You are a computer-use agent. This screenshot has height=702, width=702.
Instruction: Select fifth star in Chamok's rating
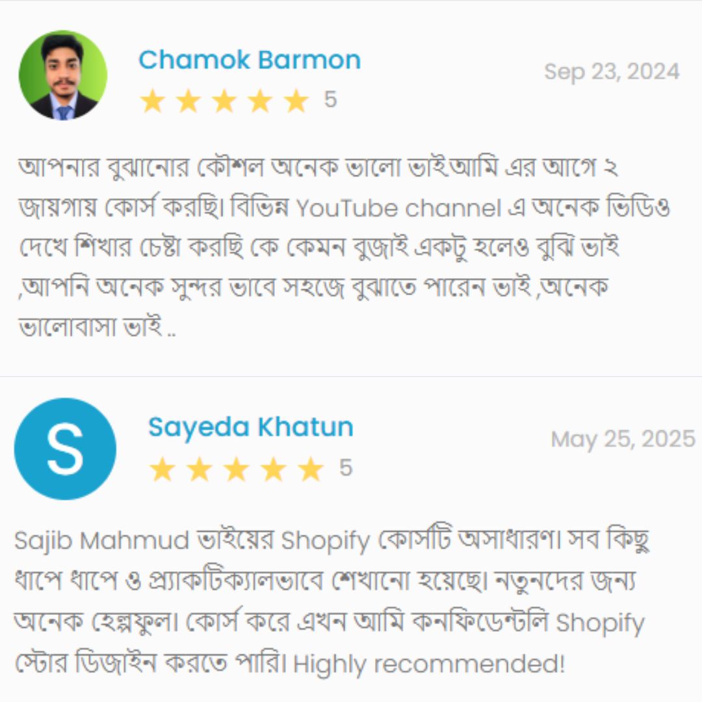(296, 101)
